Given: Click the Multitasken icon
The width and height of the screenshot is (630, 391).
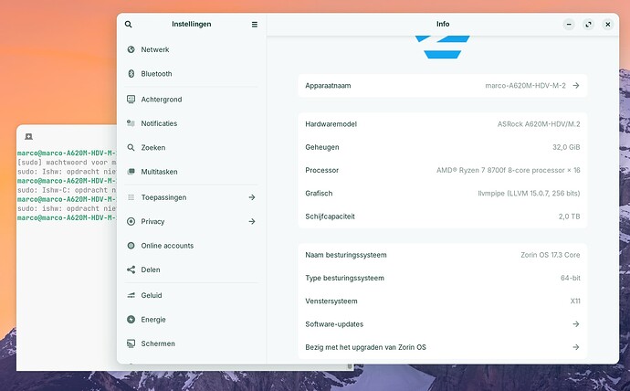Looking at the screenshot, I should 131,172.
